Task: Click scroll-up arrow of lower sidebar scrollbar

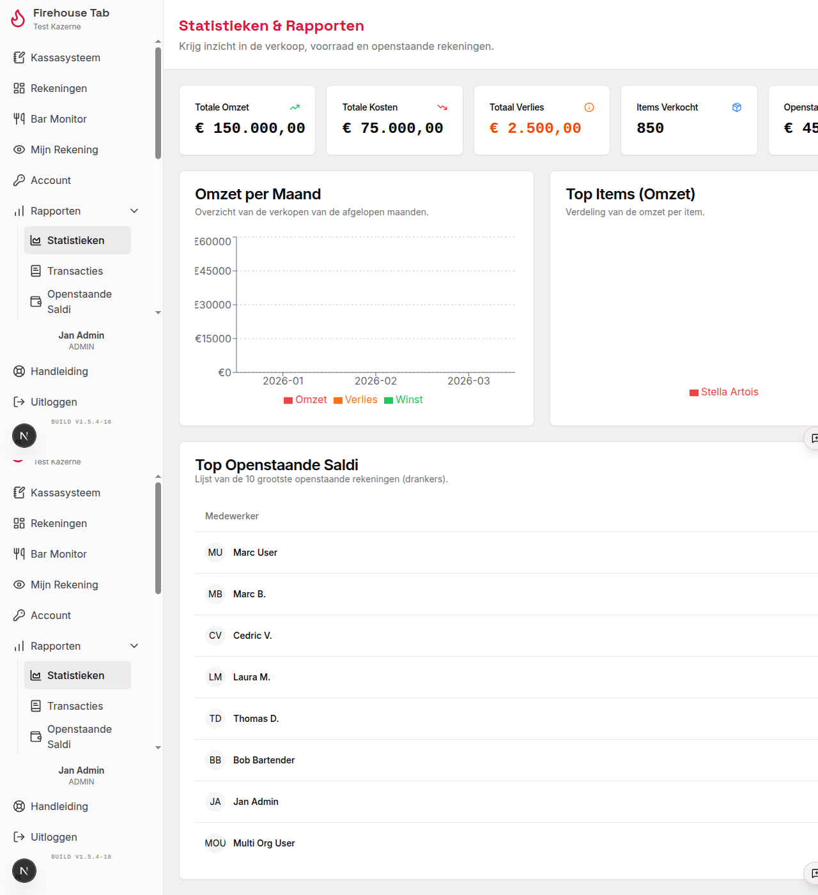Action: pos(158,477)
